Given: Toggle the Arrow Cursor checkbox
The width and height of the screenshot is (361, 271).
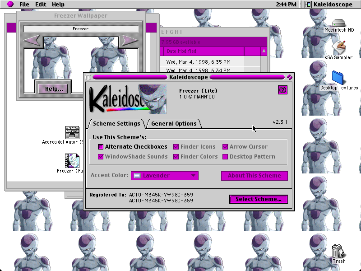Looking at the screenshot, I should click(x=225, y=147).
